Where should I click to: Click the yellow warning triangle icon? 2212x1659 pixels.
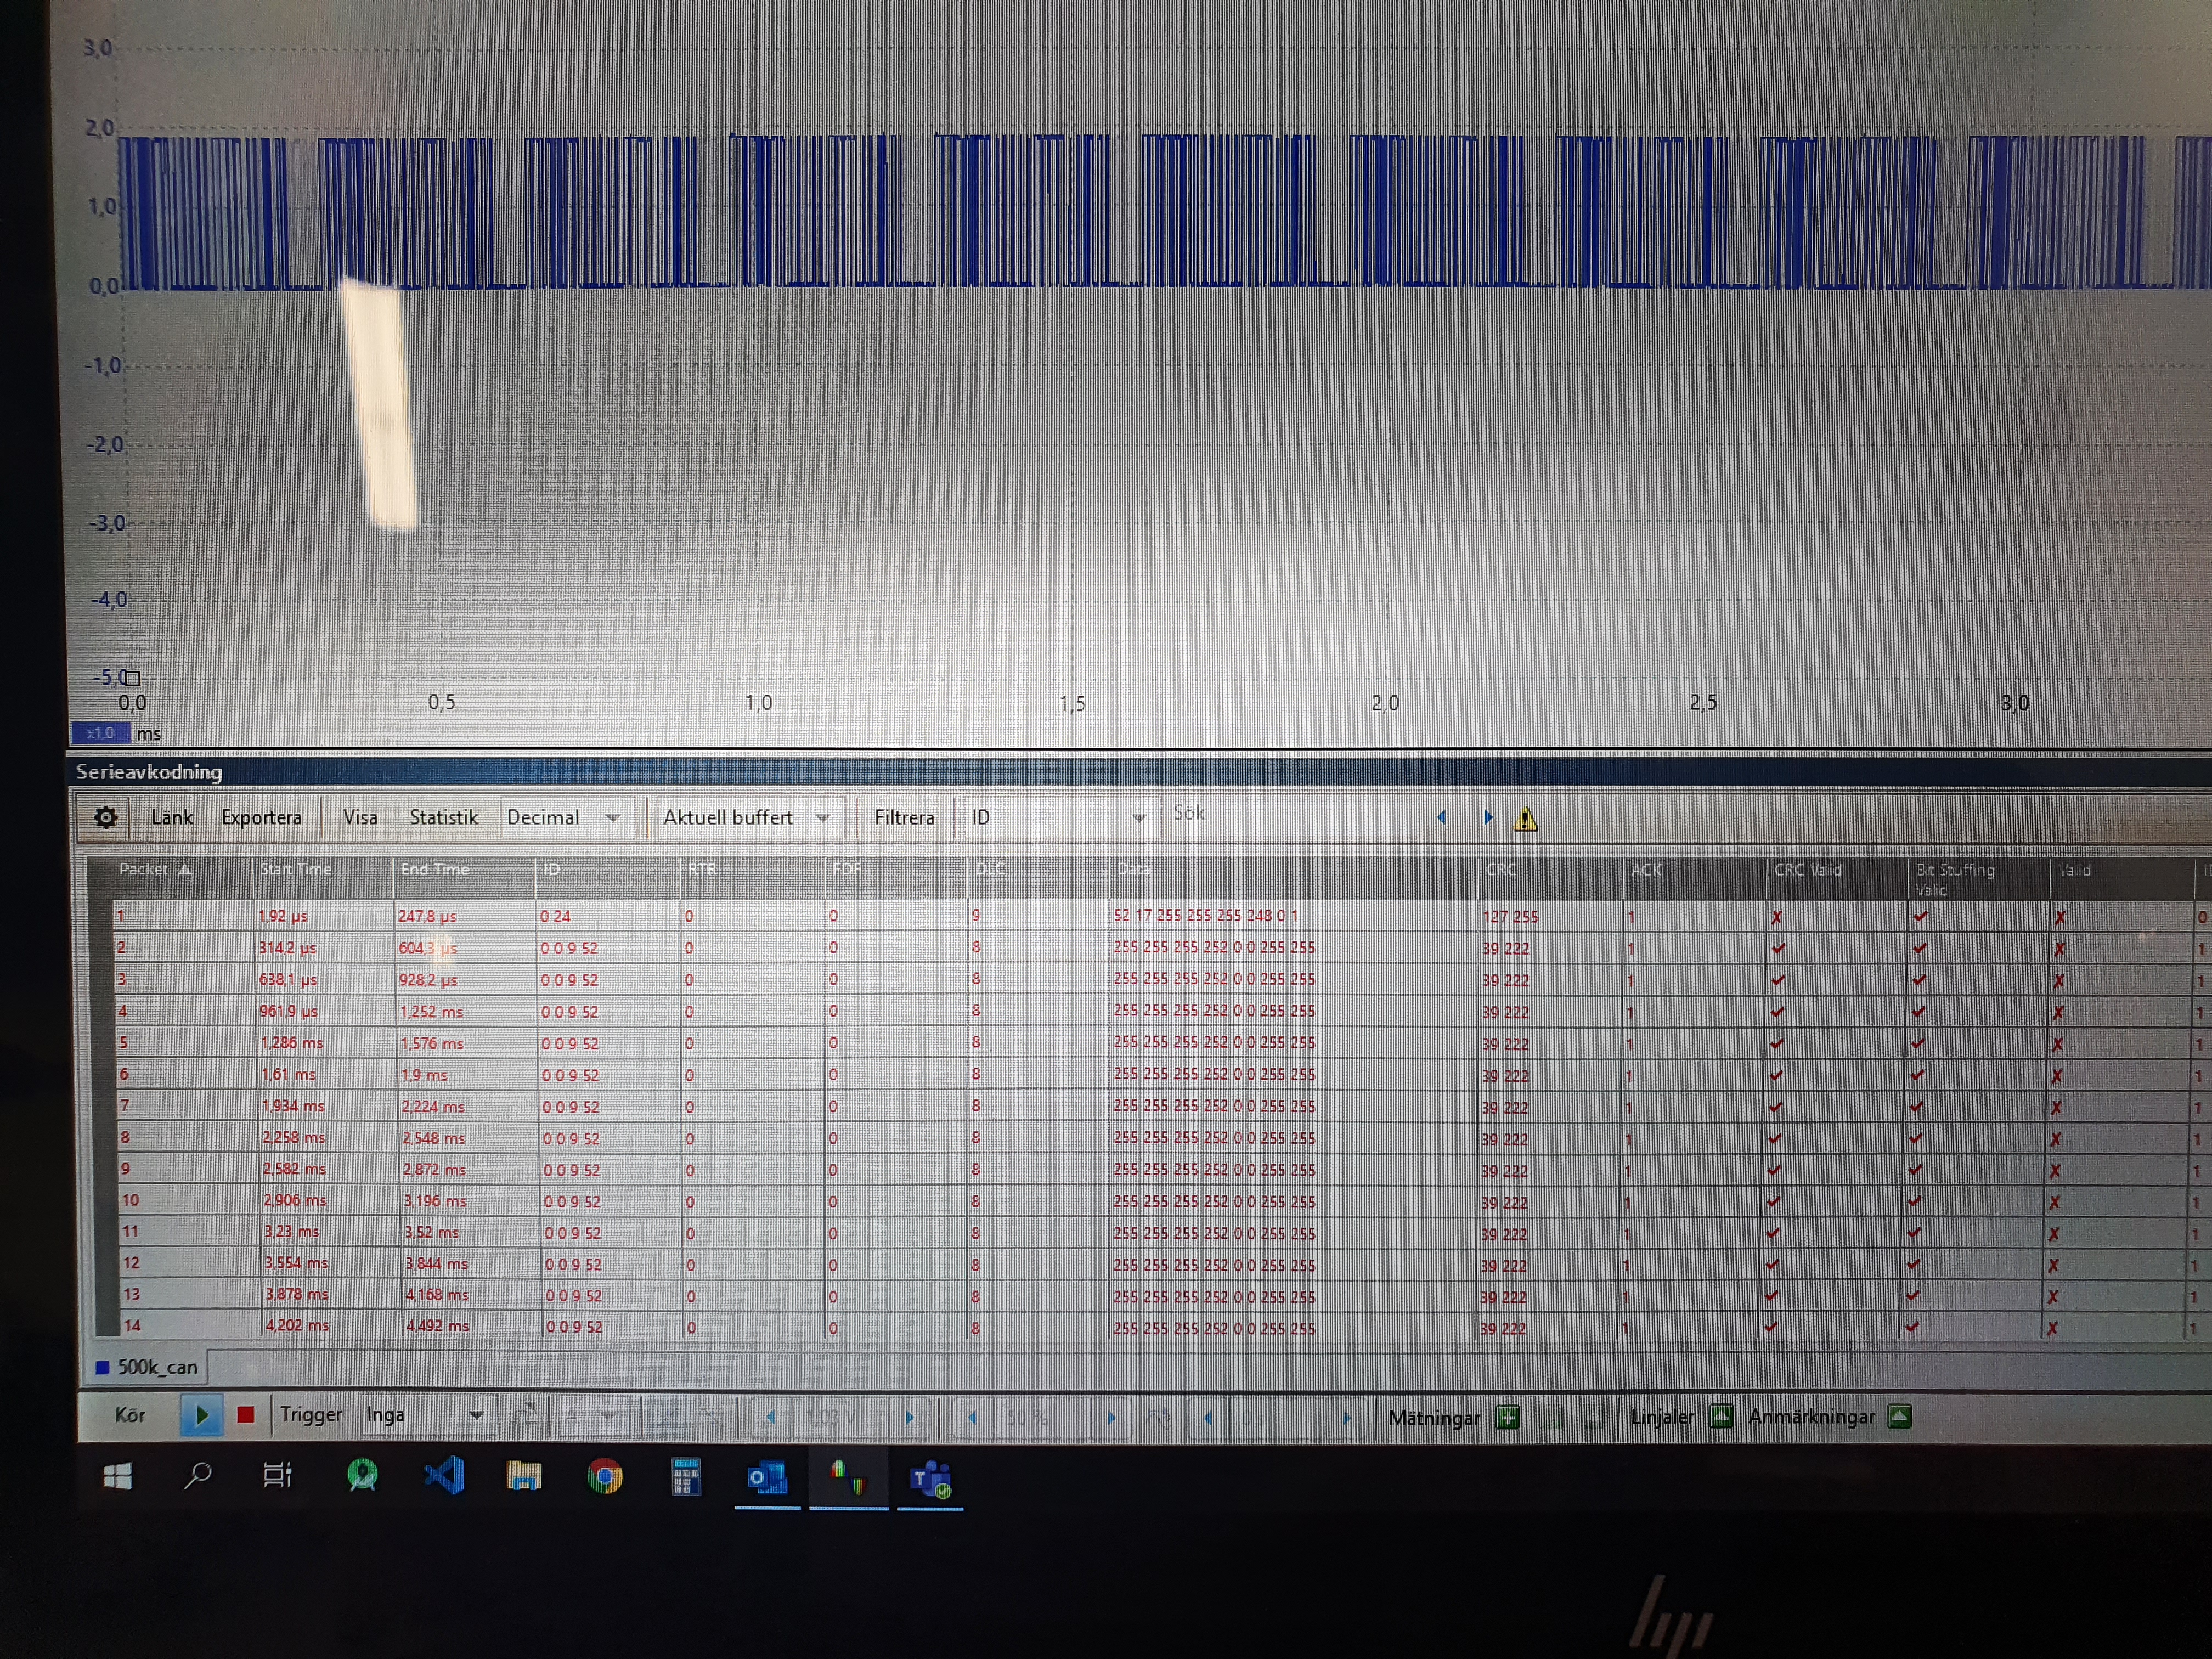pyautogui.click(x=1525, y=819)
